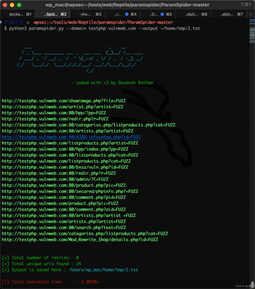Click the :80/artists.php?artist=FUZZ URL
The width and height of the screenshot is (255, 289).
click(67, 131)
